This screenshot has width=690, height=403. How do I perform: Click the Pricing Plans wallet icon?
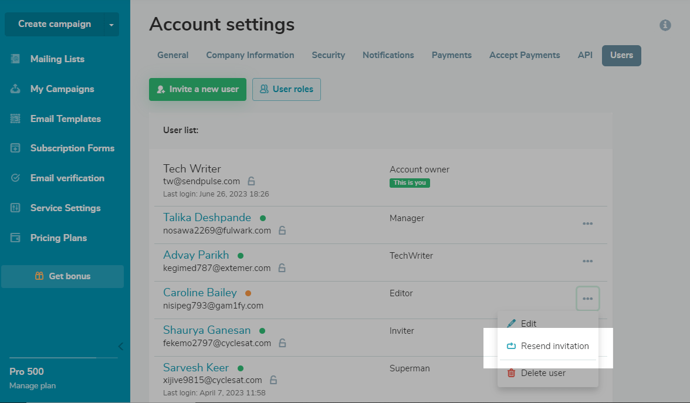(x=16, y=238)
